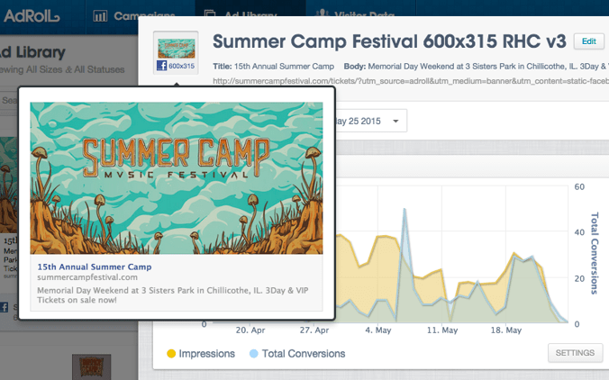609x380 pixels.
Task: Open the Campaigns tab
Action: (x=133, y=16)
